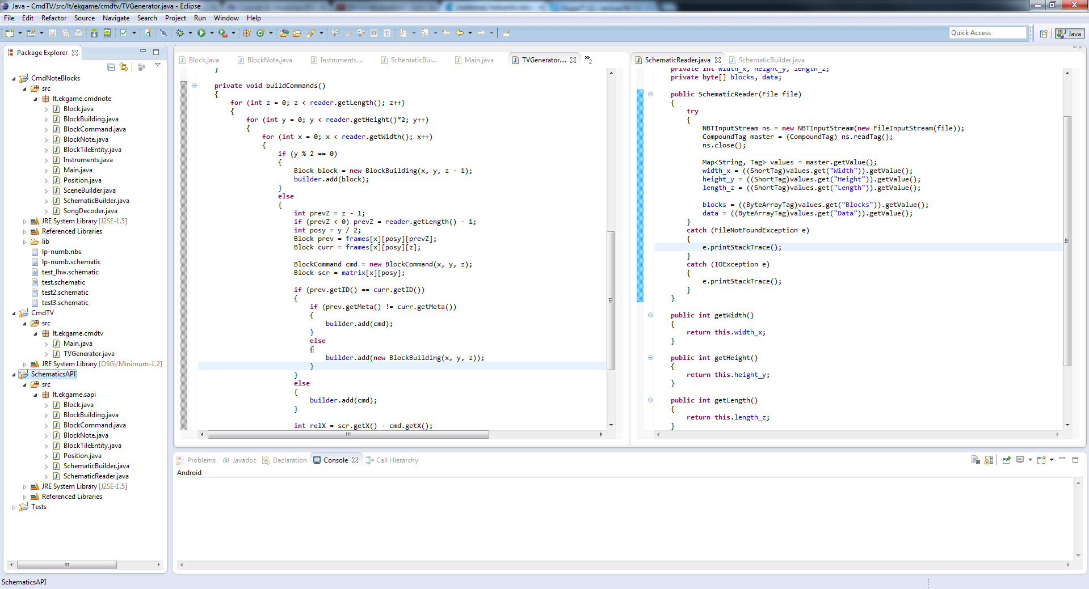
Task: Click the Quick Access search field
Action: (x=987, y=33)
